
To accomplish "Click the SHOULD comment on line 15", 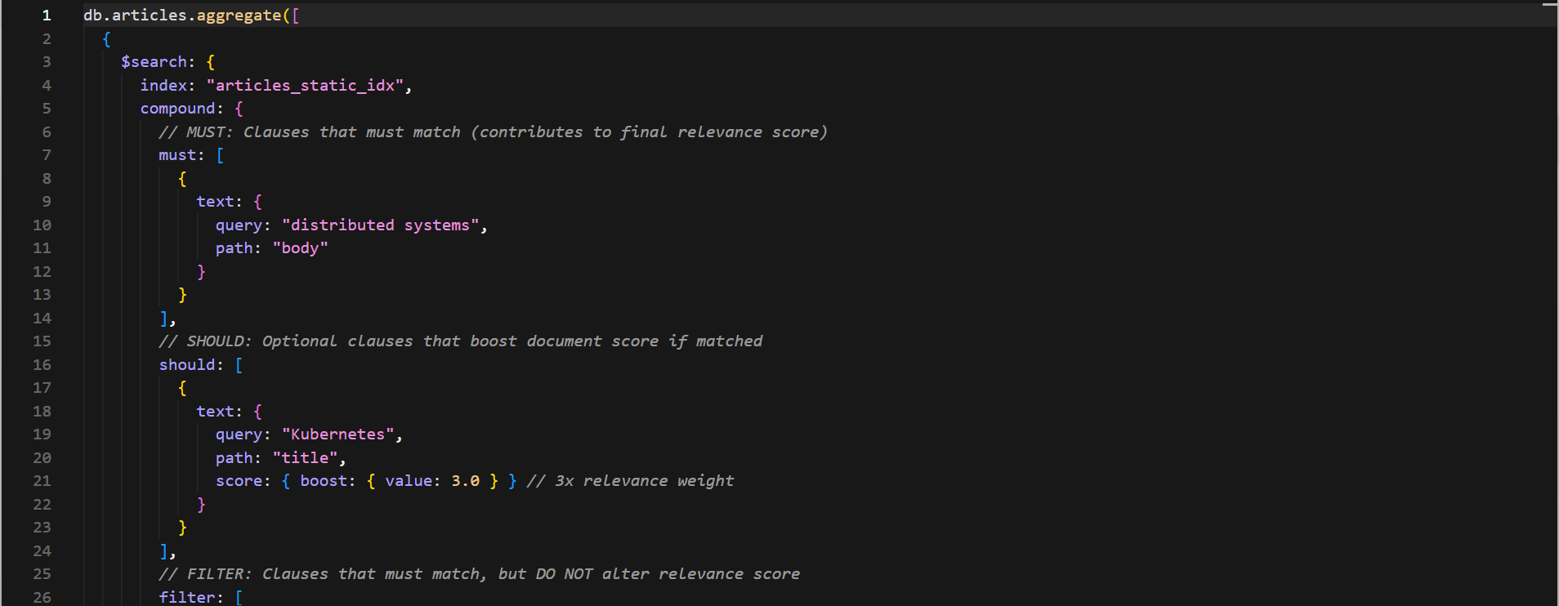I will point(461,341).
